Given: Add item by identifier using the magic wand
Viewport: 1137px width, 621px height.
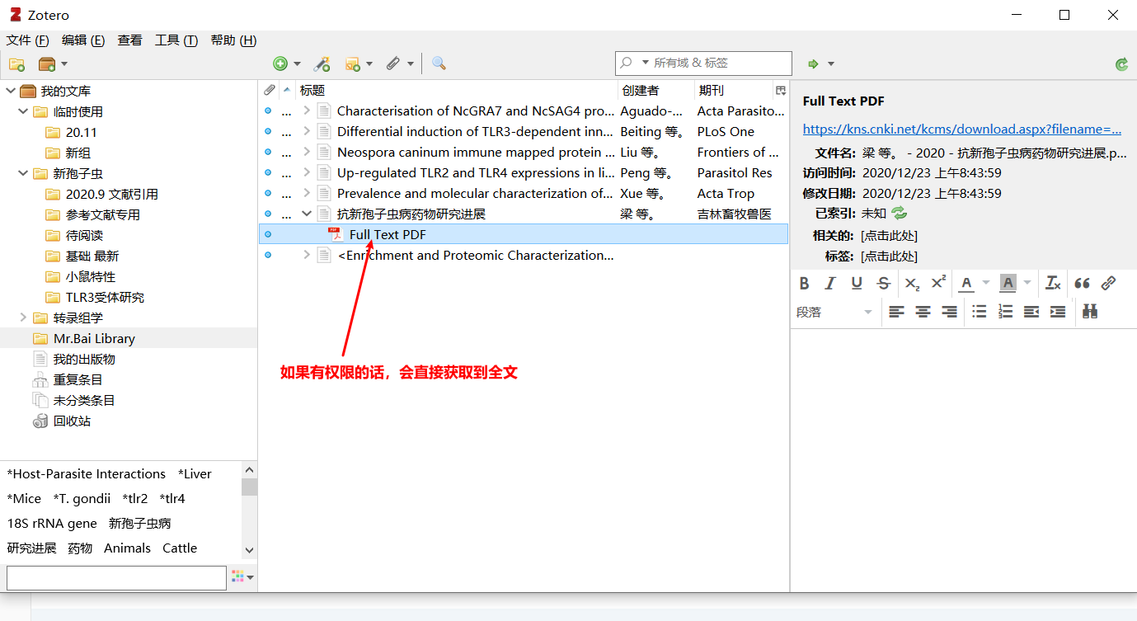Looking at the screenshot, I should pos(322,64).
